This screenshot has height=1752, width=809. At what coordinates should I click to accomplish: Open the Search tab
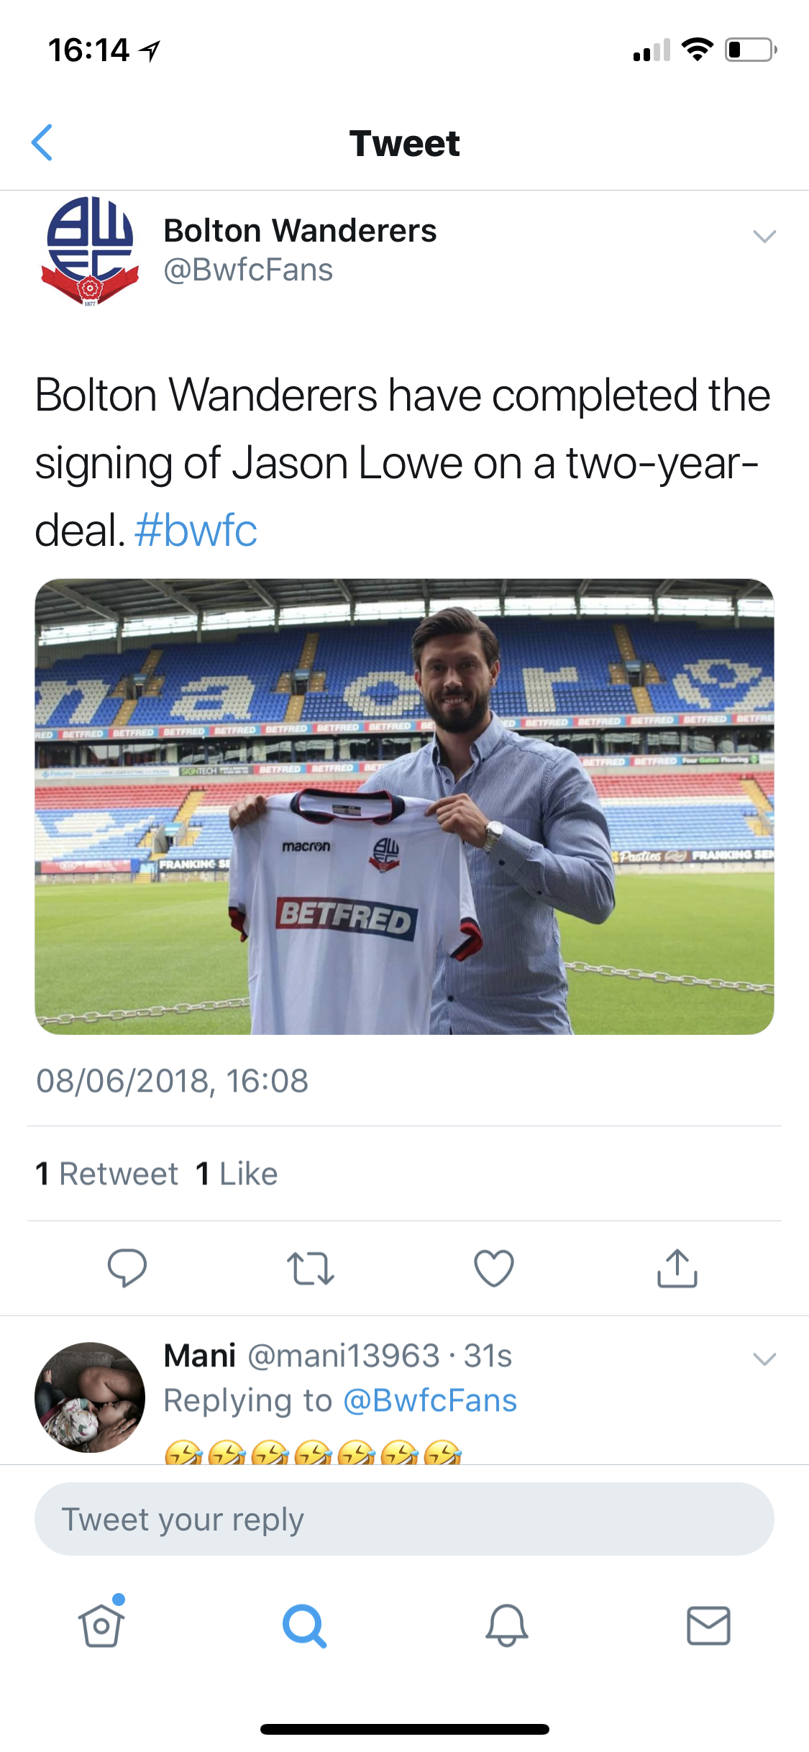pyautogui.click(x=304, y=1625)
